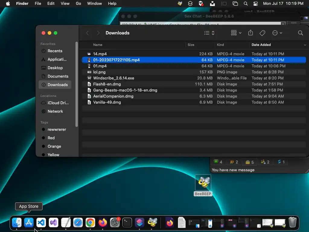Select the rewwrerer tag in sidebar
This screenshot has height=232, width=309.
[55, 129]
